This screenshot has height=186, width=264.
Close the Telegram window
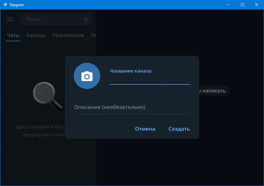[257, 5]
